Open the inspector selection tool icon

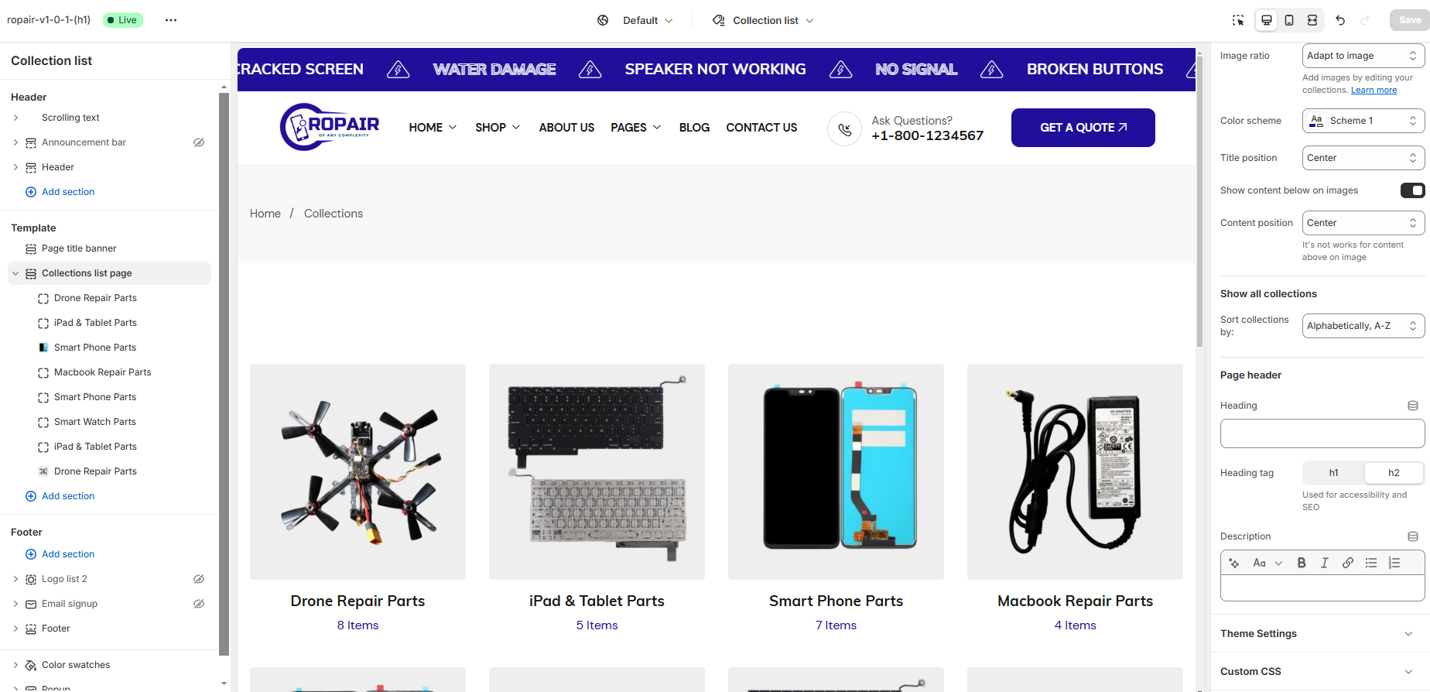coord(1238,20)
